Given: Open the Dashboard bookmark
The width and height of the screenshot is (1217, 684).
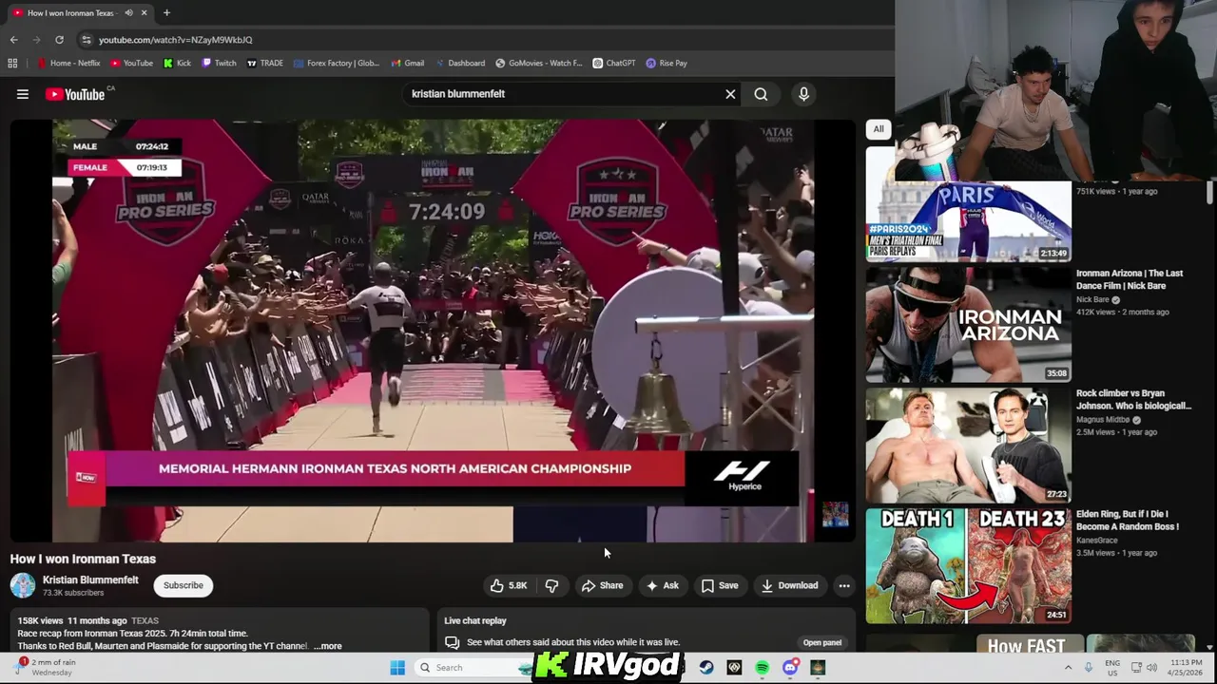Looking at the screenshot, I should click(459, 63).
